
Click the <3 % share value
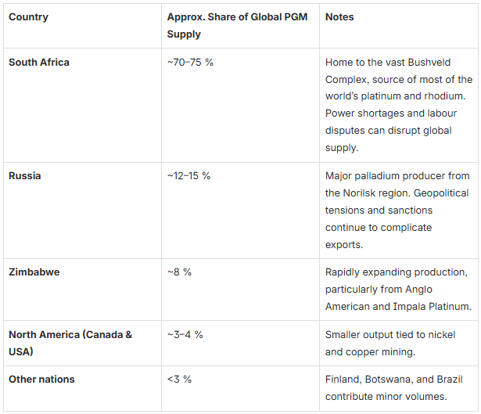pos(179,380)
